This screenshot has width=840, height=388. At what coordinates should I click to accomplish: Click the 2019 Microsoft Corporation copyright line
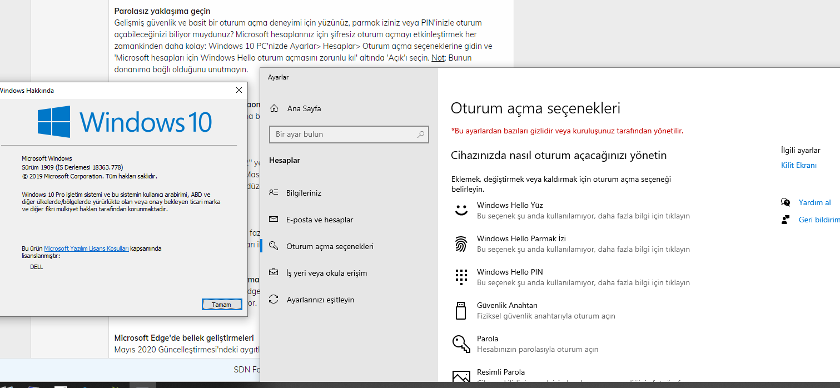pyautogui.click(x=90, y=176)
